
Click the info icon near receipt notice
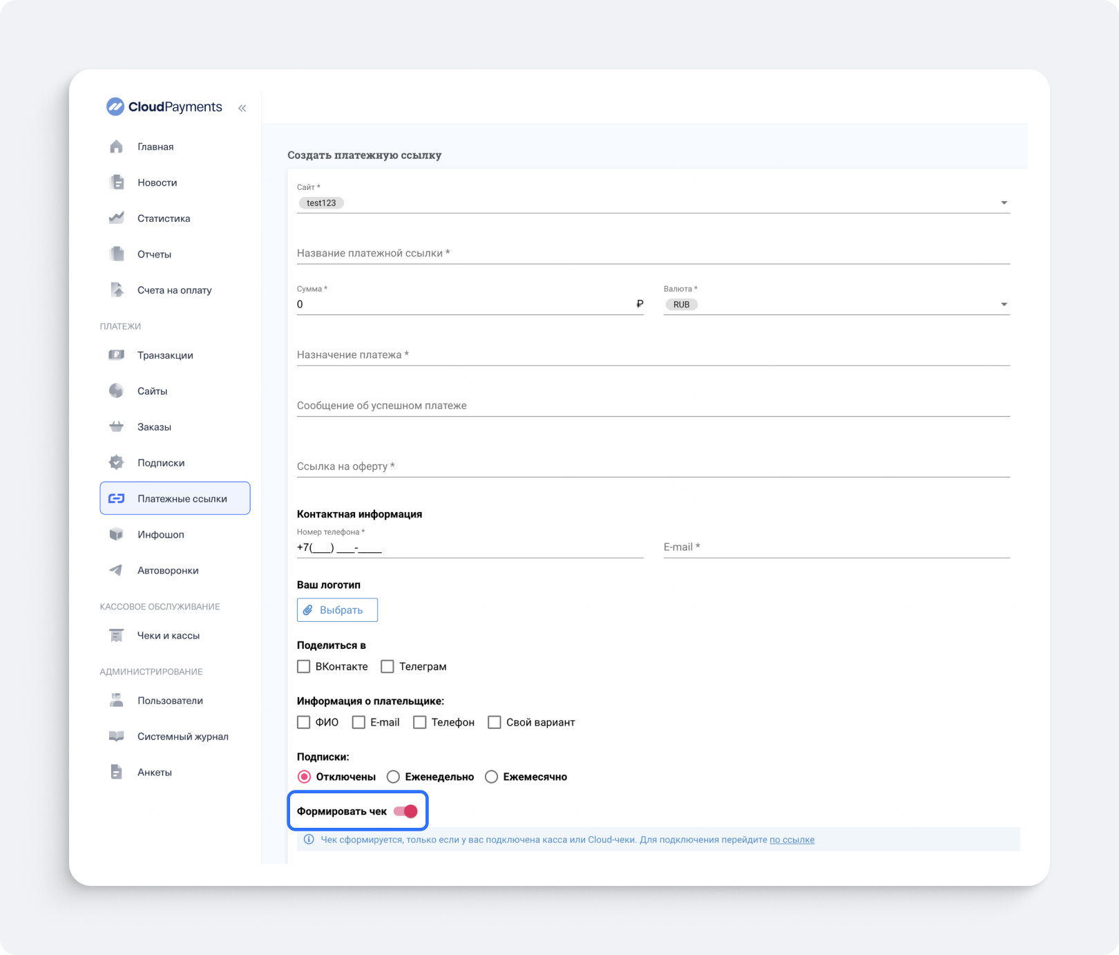pyautogui.click(x=309, y=840)
